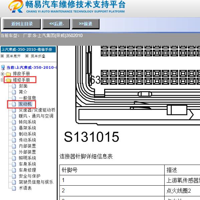The image size is (200, 200).
Task: Click the document icon beside 内部装置
Action: (14, 146)
